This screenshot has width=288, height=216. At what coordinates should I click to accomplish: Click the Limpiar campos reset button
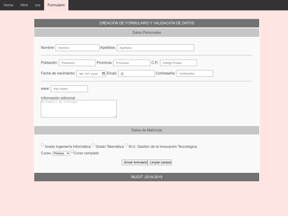coord(159,162)
